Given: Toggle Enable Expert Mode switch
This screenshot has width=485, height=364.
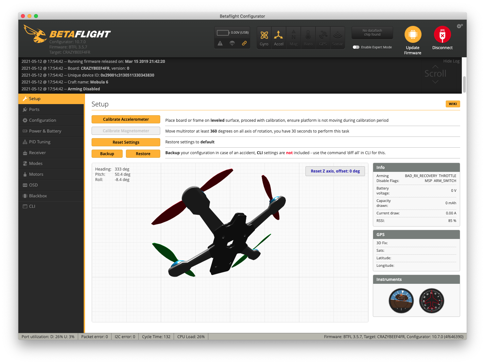Looking at the screenshot, I should pyautogui.click(x=356, y=47).
